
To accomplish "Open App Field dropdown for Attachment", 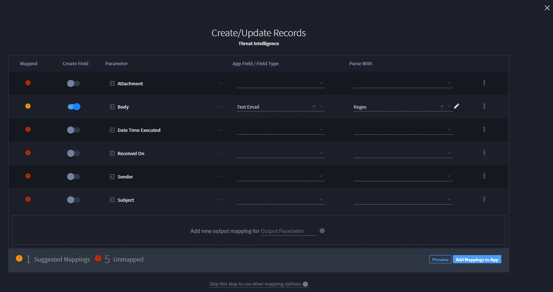I will pos(281,83).
